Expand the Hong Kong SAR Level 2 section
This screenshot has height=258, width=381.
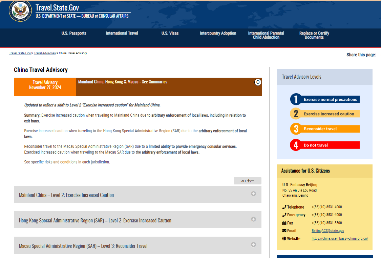pos(253,219)
